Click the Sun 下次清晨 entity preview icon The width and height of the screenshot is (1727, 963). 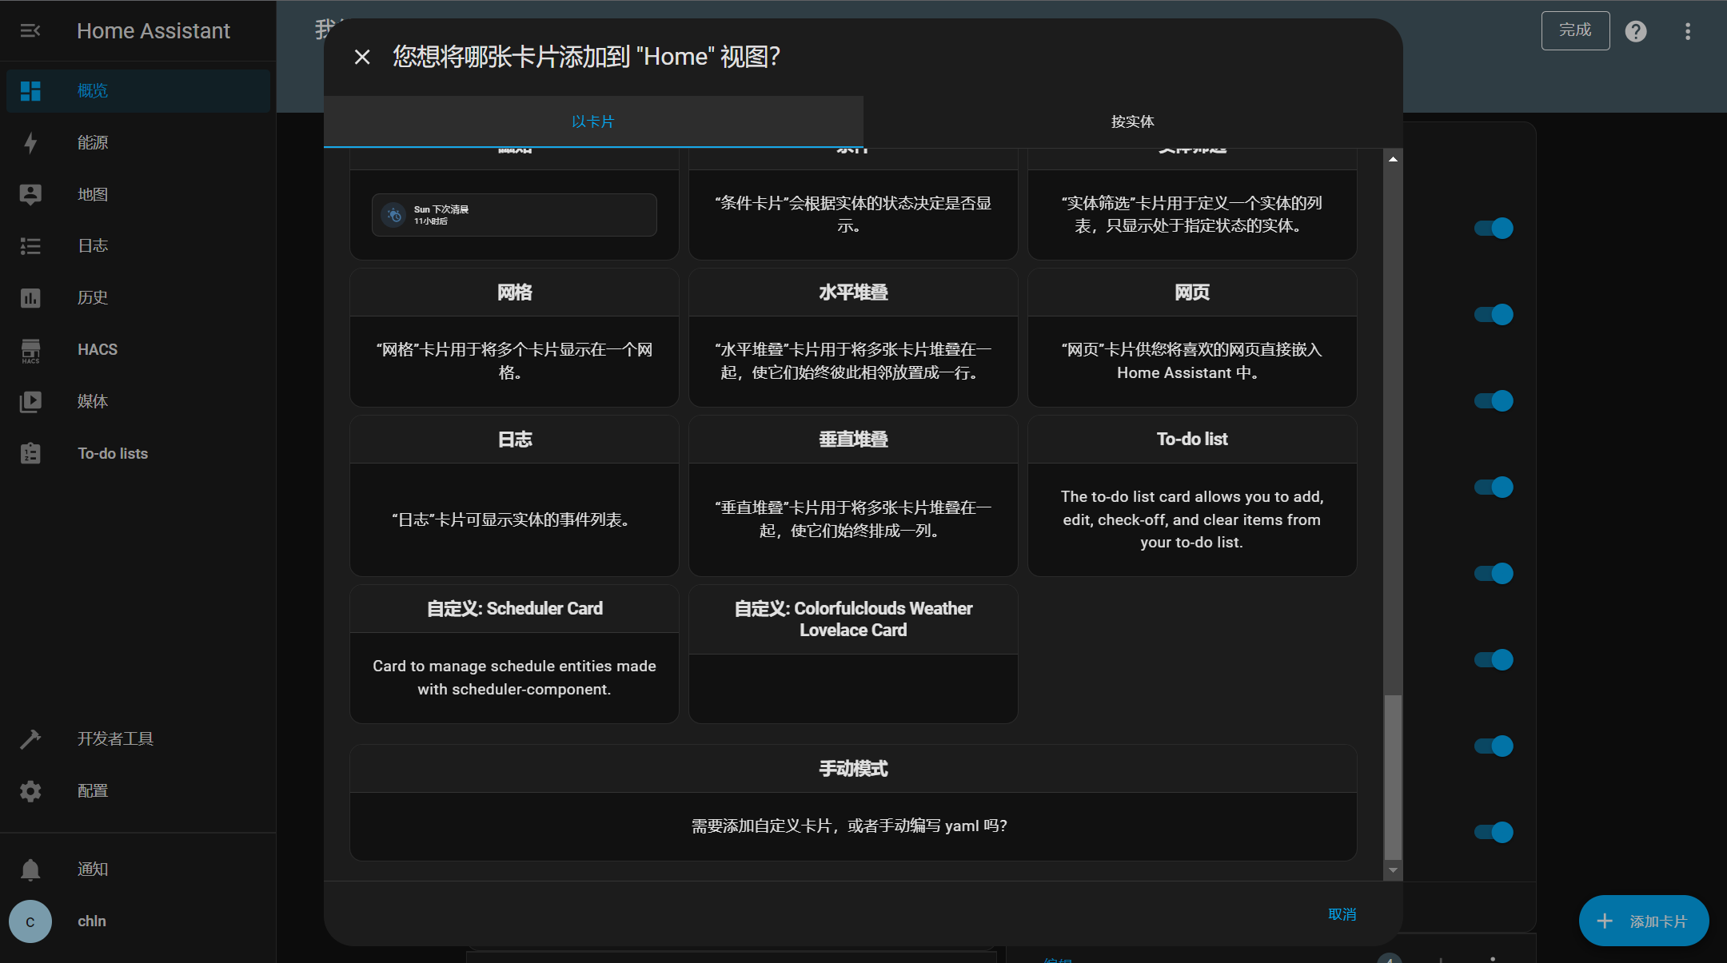click(x=393, y=215)
